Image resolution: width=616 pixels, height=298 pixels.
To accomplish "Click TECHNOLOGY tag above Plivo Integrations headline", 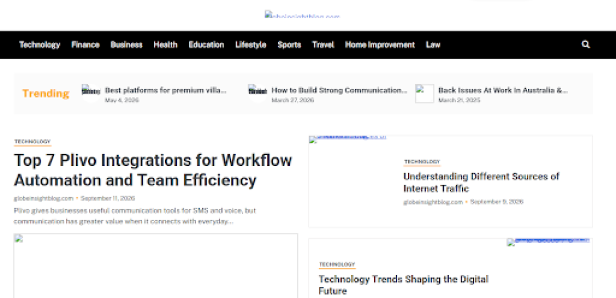I will [33, 141].
